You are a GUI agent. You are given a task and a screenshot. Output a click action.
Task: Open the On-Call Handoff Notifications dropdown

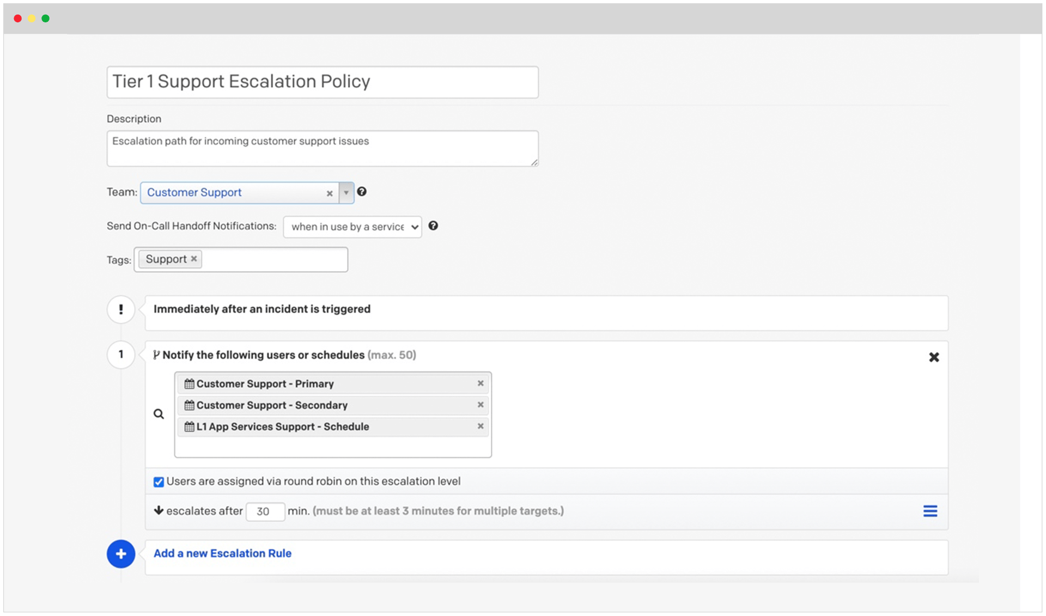point(352,227)
